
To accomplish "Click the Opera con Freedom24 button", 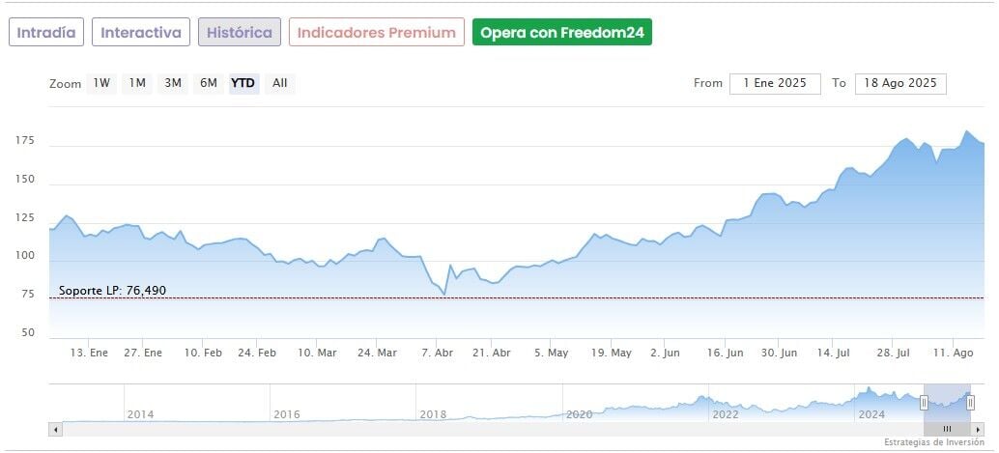I will [562, 32].
